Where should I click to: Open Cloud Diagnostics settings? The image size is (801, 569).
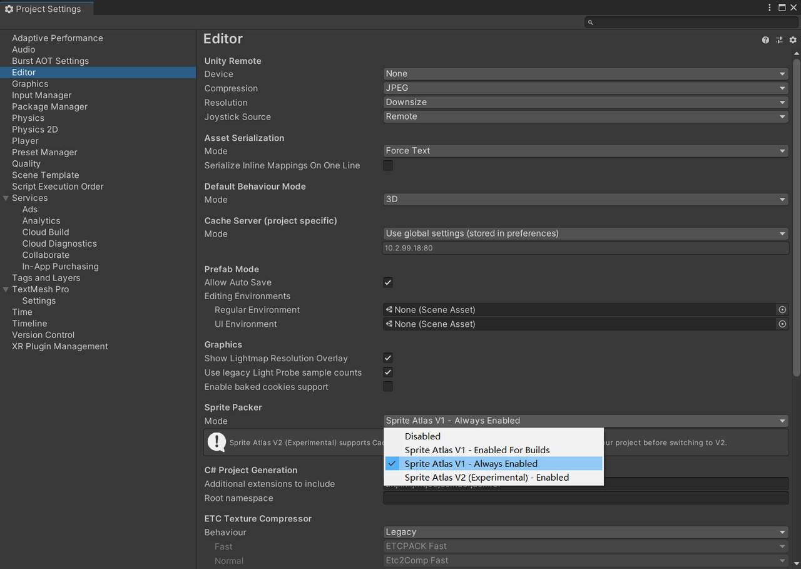pyautogui.click(x=59, y=243)
